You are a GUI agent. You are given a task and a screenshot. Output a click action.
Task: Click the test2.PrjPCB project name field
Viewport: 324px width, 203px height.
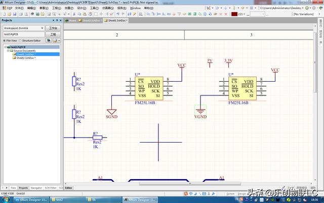pyautogui.click(x=24, y=34)
